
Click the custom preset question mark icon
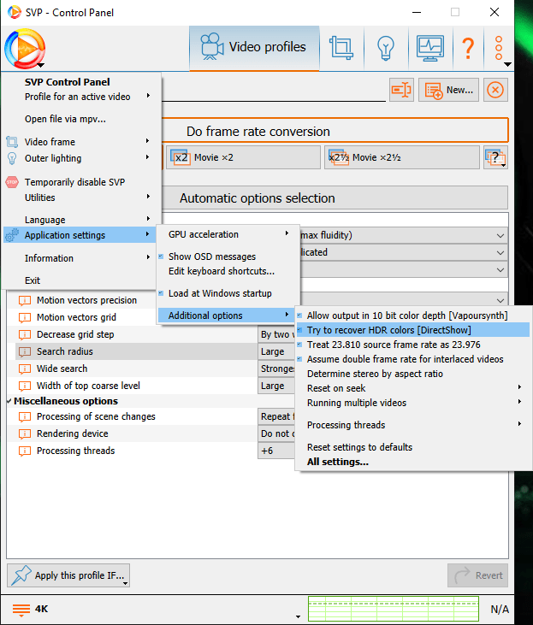click(x=495, y=157)
